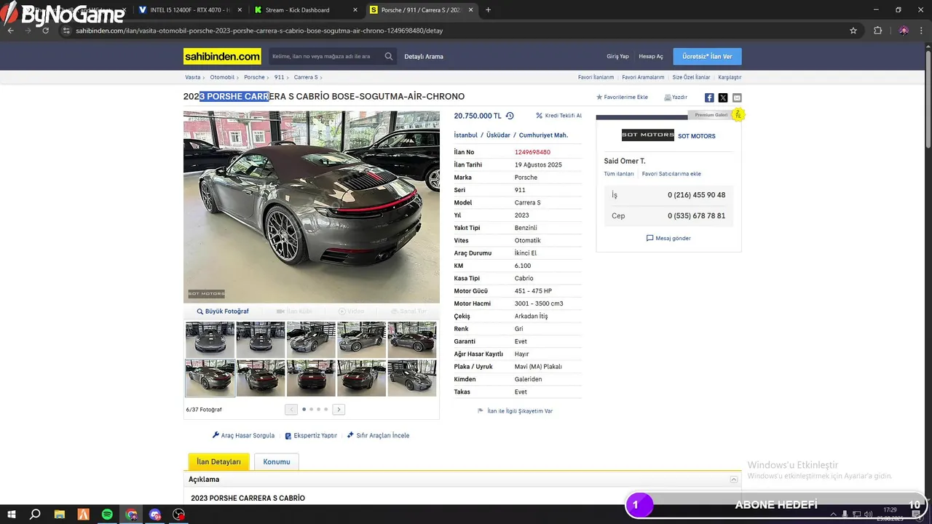Click Sıfır Araçları İncele link

tap(378, 435)
